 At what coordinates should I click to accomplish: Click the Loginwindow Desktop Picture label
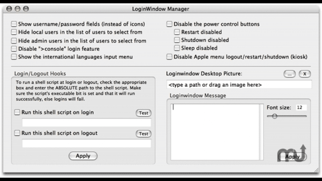click(x=204, y=74)
